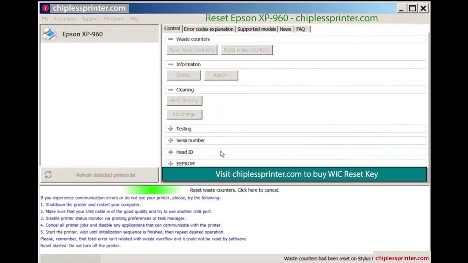Click 'Start the printer, wait until initialization' log line
Screen dimensions: 468x263
(132, 232)
